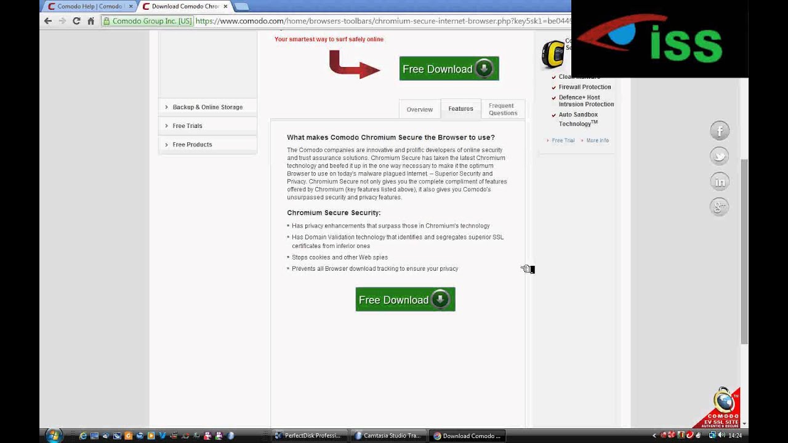Click the More Info link

[597, 140]
